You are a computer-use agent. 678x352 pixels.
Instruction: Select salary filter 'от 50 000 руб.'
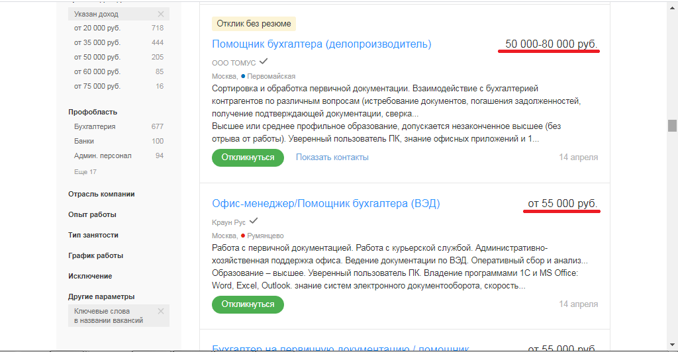coord(97,58)
